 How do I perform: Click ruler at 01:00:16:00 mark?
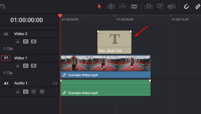[x=180, y=19]
